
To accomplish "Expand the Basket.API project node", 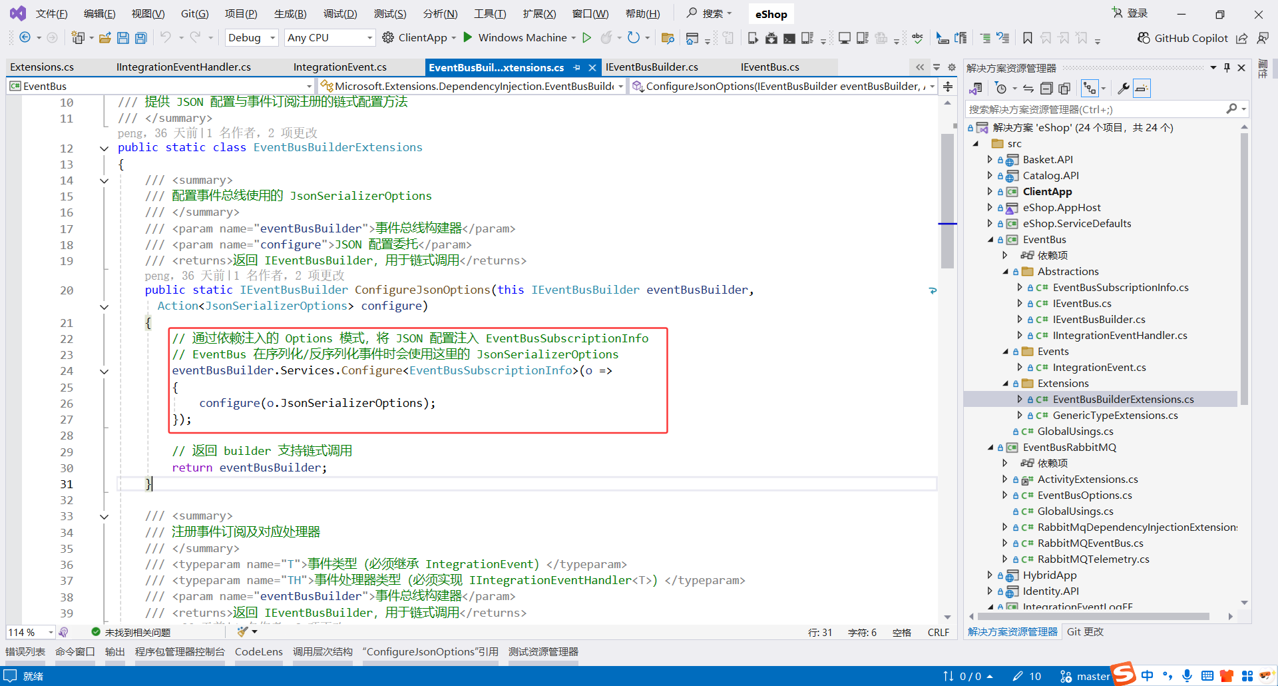I will [990, 160].
